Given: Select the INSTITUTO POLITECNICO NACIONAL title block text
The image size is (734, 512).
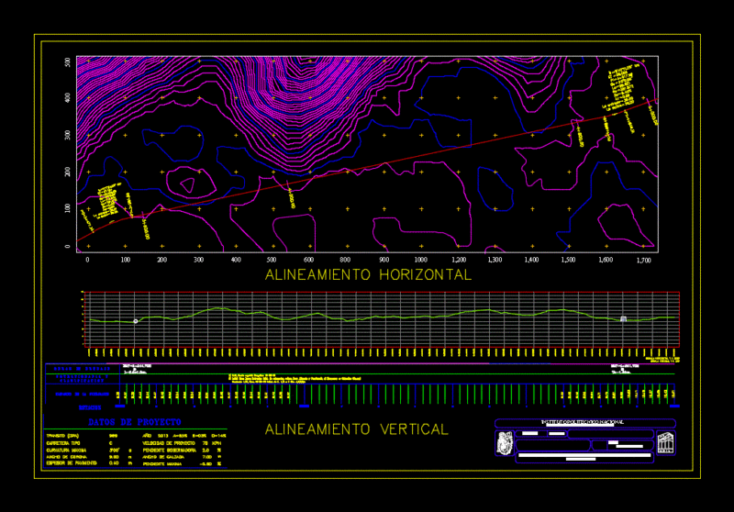Looking at the screenshot, I should (583, 422).
